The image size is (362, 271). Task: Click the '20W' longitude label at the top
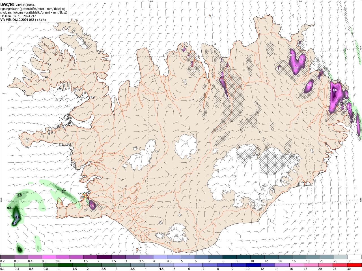point(150,1)
